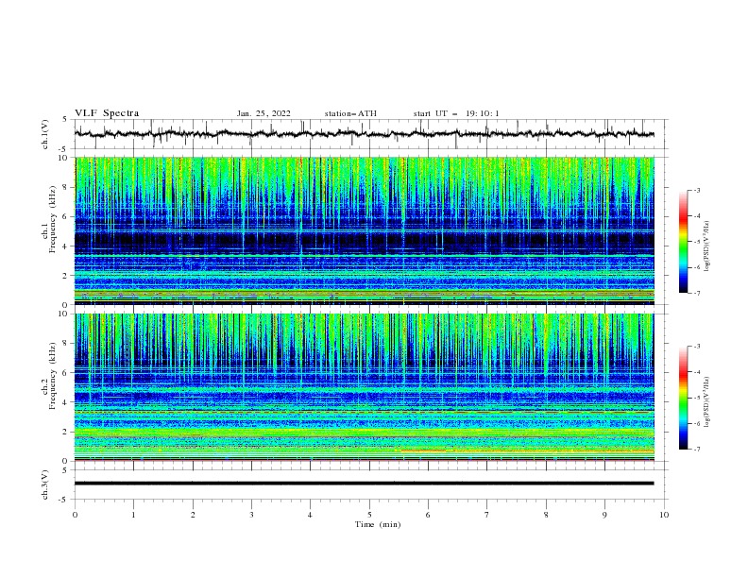Click the "4" kHz tick on ch.1 frequency axis
The height and width of the screenshot is (578, 748).
coord(67,246)
